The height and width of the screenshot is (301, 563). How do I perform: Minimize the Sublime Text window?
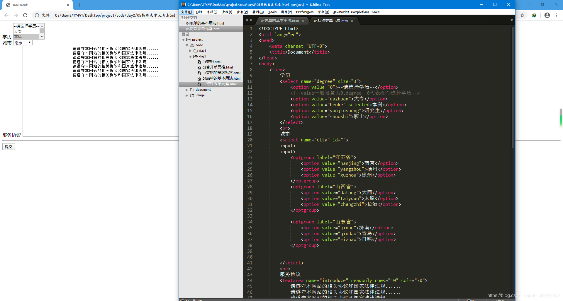(481, 4)
